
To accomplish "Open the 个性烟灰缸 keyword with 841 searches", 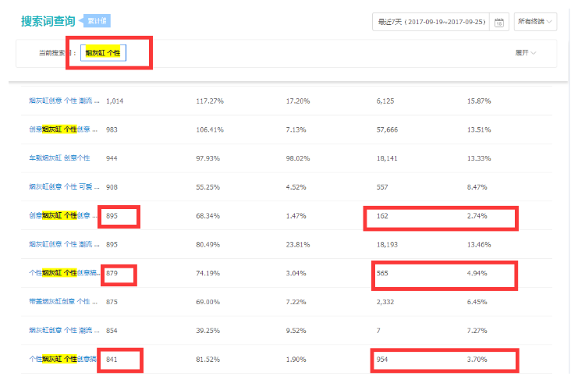I will 63,359.
